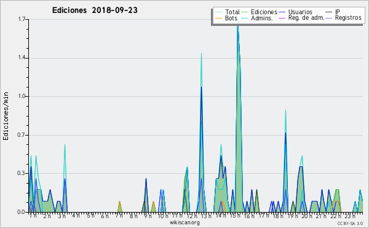Click the y-axis value 1.7
The height and width of the screenshot is (228, 369).
coord(22,19)
